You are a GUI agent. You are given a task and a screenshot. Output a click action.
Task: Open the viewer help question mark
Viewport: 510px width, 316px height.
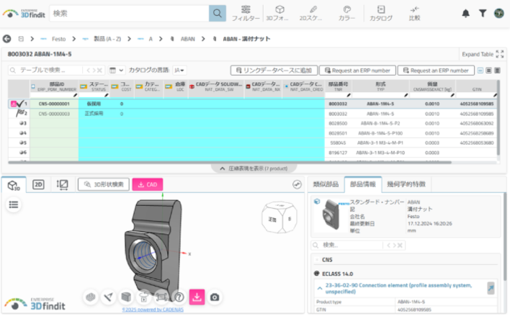178,297
